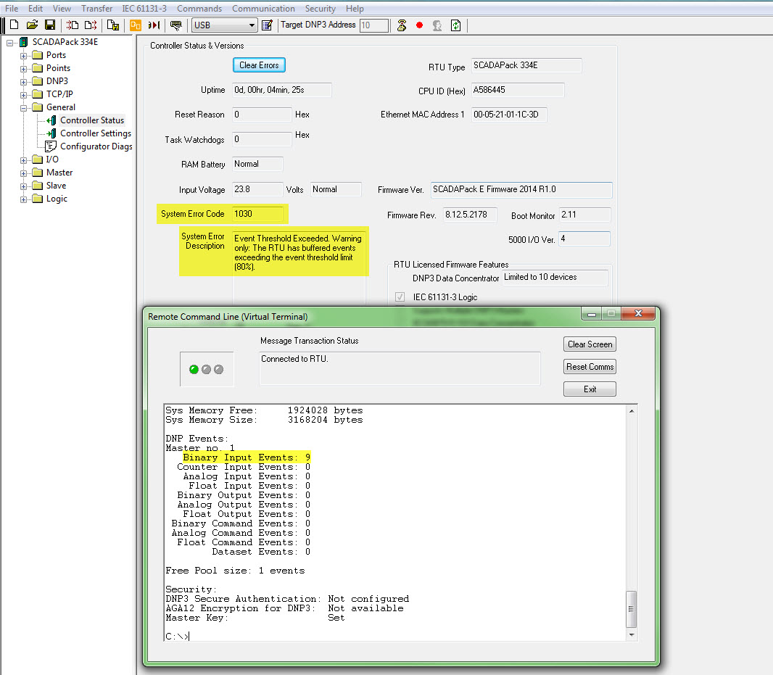Toggle the IEC 61131-3 Logic checkbox
Image resolution: width=773 pixels, height=675 pixels.
(x=400, y=297)
